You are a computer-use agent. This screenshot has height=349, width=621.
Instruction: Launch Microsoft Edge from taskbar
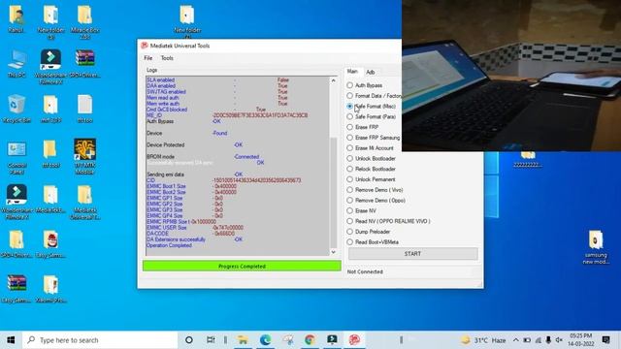click(x=265, y=340)
